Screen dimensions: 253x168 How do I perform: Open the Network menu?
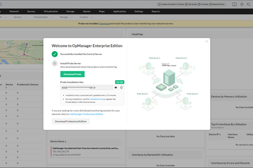click(x=14, y=11)
